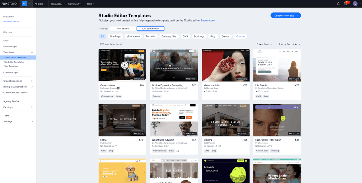Collapse the Templates sidebar section
Screen dimensions: 362x183
tap(32, 52)
